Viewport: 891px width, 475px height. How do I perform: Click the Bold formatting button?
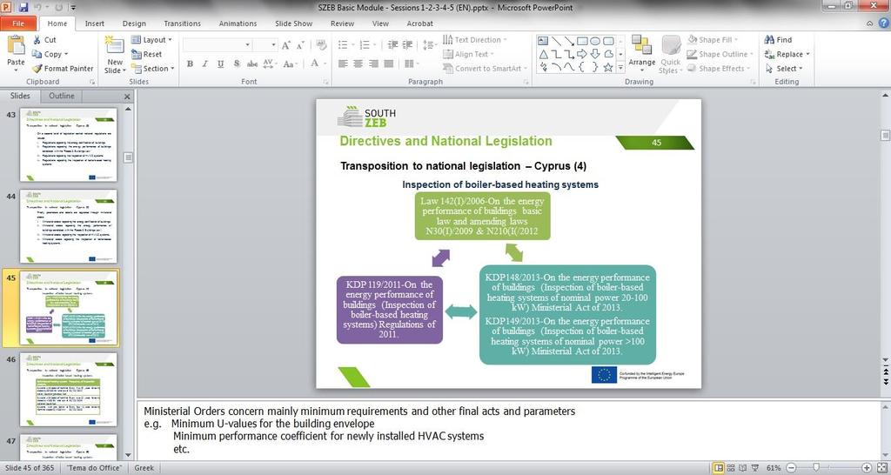tap(190, 64)
